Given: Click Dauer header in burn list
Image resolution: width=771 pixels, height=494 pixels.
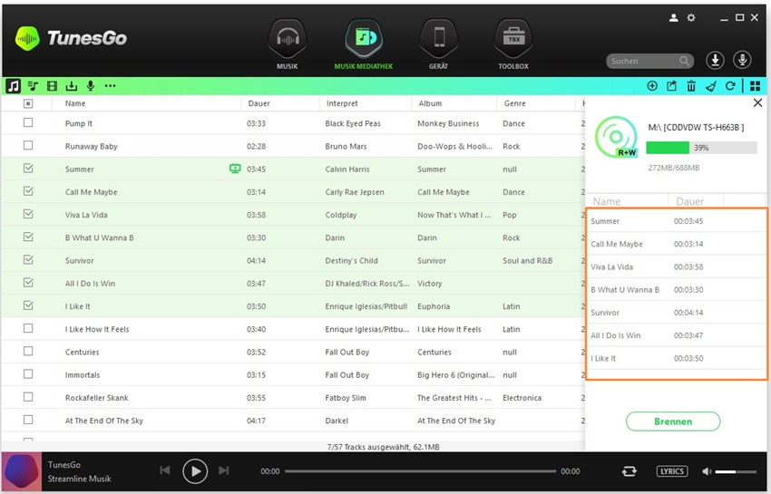Looking at the screenshot, I should click(x=690, y=201).
